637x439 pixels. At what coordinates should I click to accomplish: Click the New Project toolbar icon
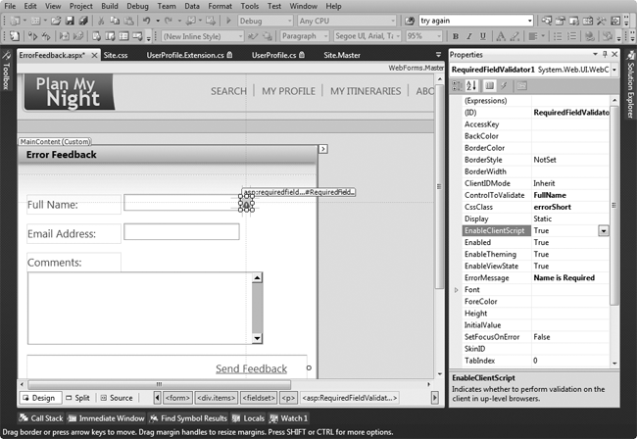coord(15,21)
